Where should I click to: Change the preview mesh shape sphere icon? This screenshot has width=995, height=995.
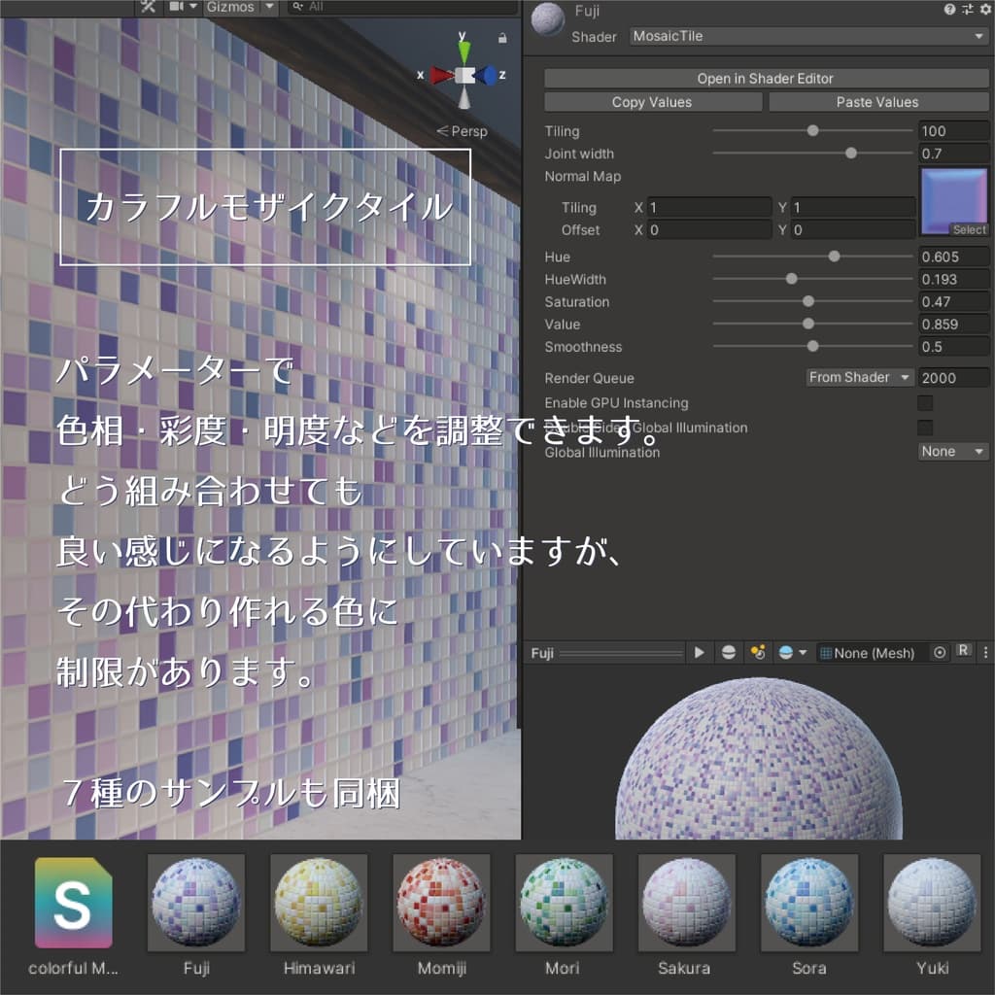(729, 652)
